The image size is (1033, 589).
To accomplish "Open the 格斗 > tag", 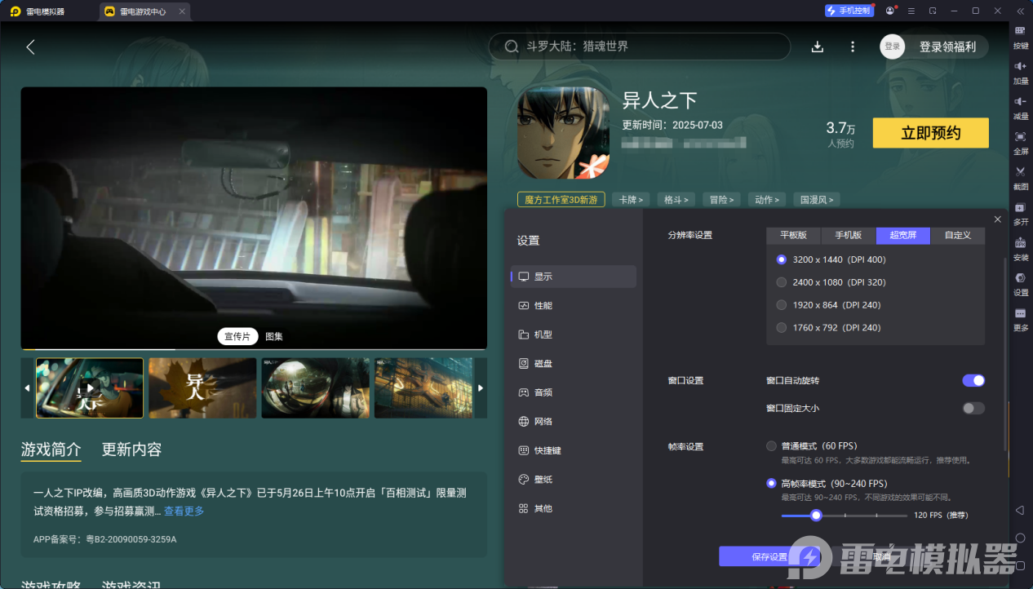I will click(x=676, y=199).
